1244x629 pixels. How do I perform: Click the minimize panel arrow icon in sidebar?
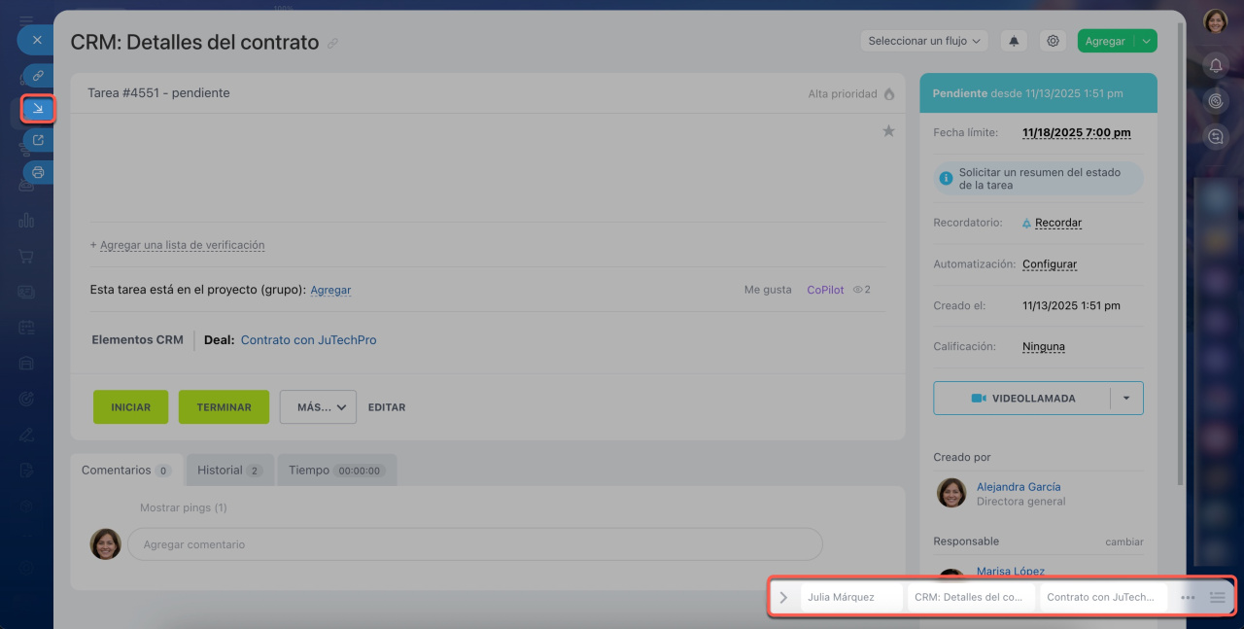pos(38,109)
